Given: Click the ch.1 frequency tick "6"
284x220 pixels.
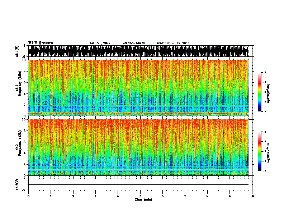Looking at the screenshot, I should [25, 82].
